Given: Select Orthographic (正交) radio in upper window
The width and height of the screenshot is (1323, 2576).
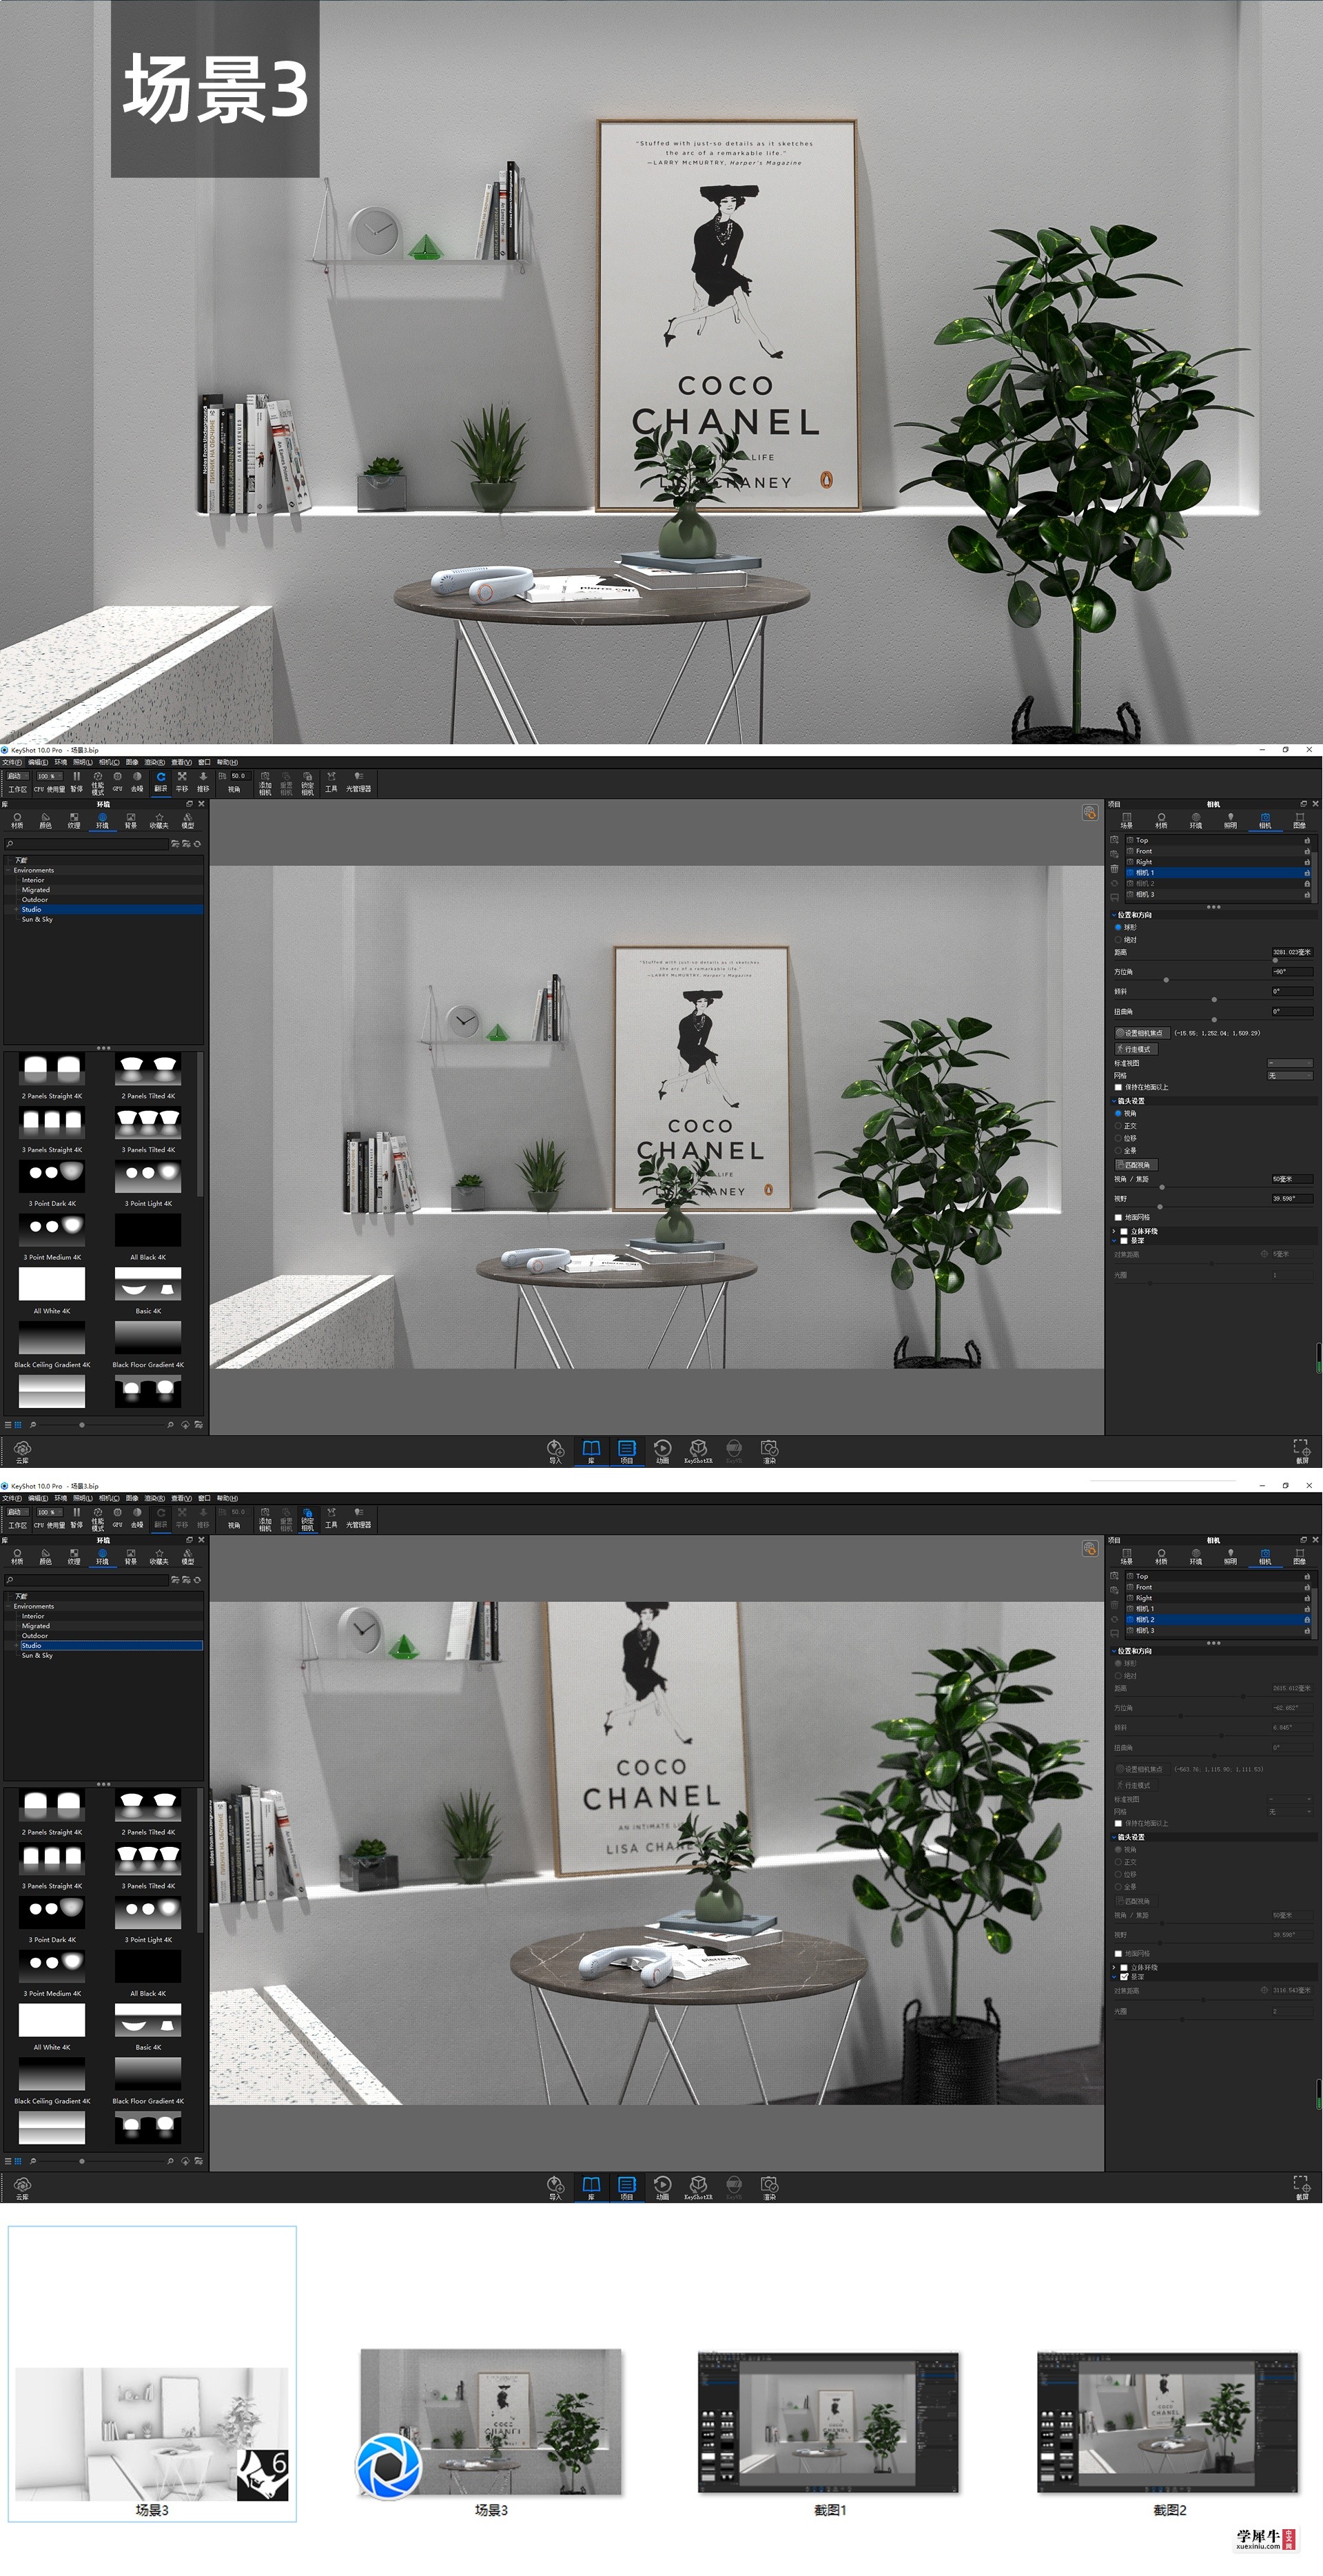Looking at the screenshot, I should pos(1118,1126).
